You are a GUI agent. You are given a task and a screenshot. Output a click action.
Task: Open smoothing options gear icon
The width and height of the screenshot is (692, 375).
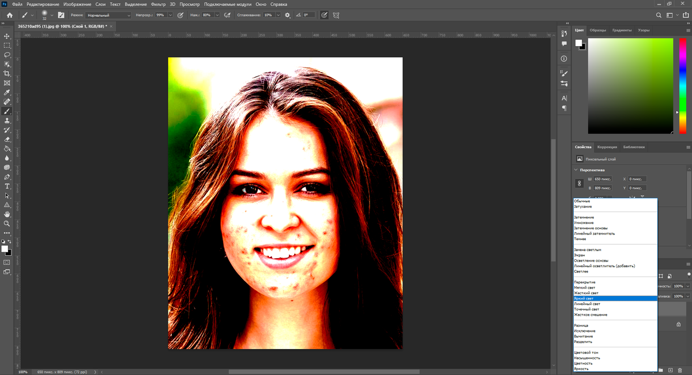point(288,15)
